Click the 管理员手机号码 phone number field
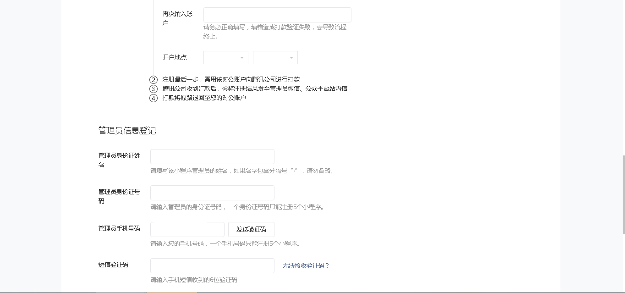 (x=187, y=229)
